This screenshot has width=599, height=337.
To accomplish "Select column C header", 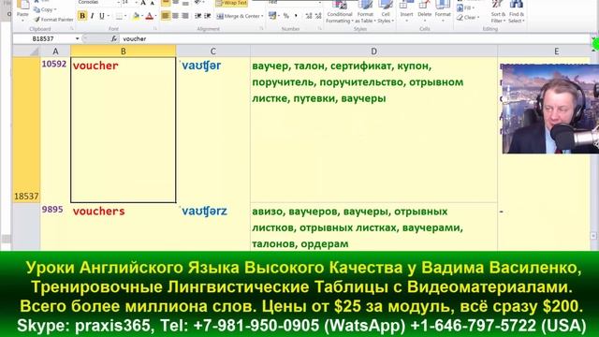I will pyautogui.click(x=212, y=51).
